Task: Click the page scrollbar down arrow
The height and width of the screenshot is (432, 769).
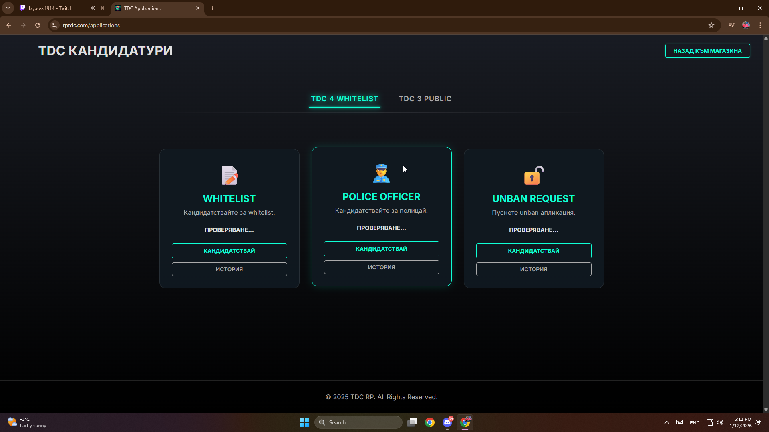Action: click(x=766, y=410)
